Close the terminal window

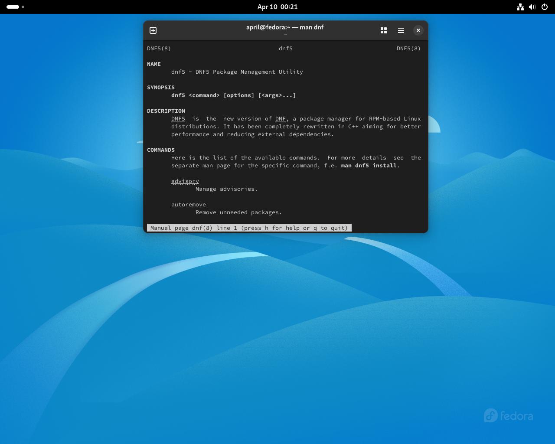(418, 30)
